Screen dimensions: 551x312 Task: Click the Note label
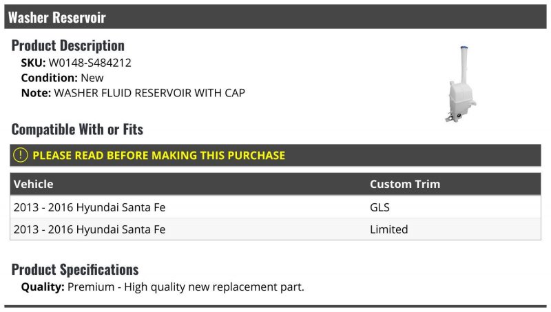[x=36, y=93]
